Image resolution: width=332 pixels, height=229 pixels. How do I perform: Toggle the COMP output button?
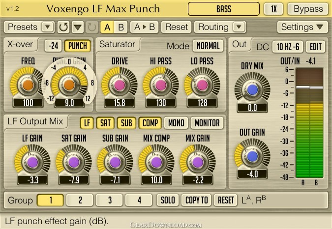coord(150,123)
